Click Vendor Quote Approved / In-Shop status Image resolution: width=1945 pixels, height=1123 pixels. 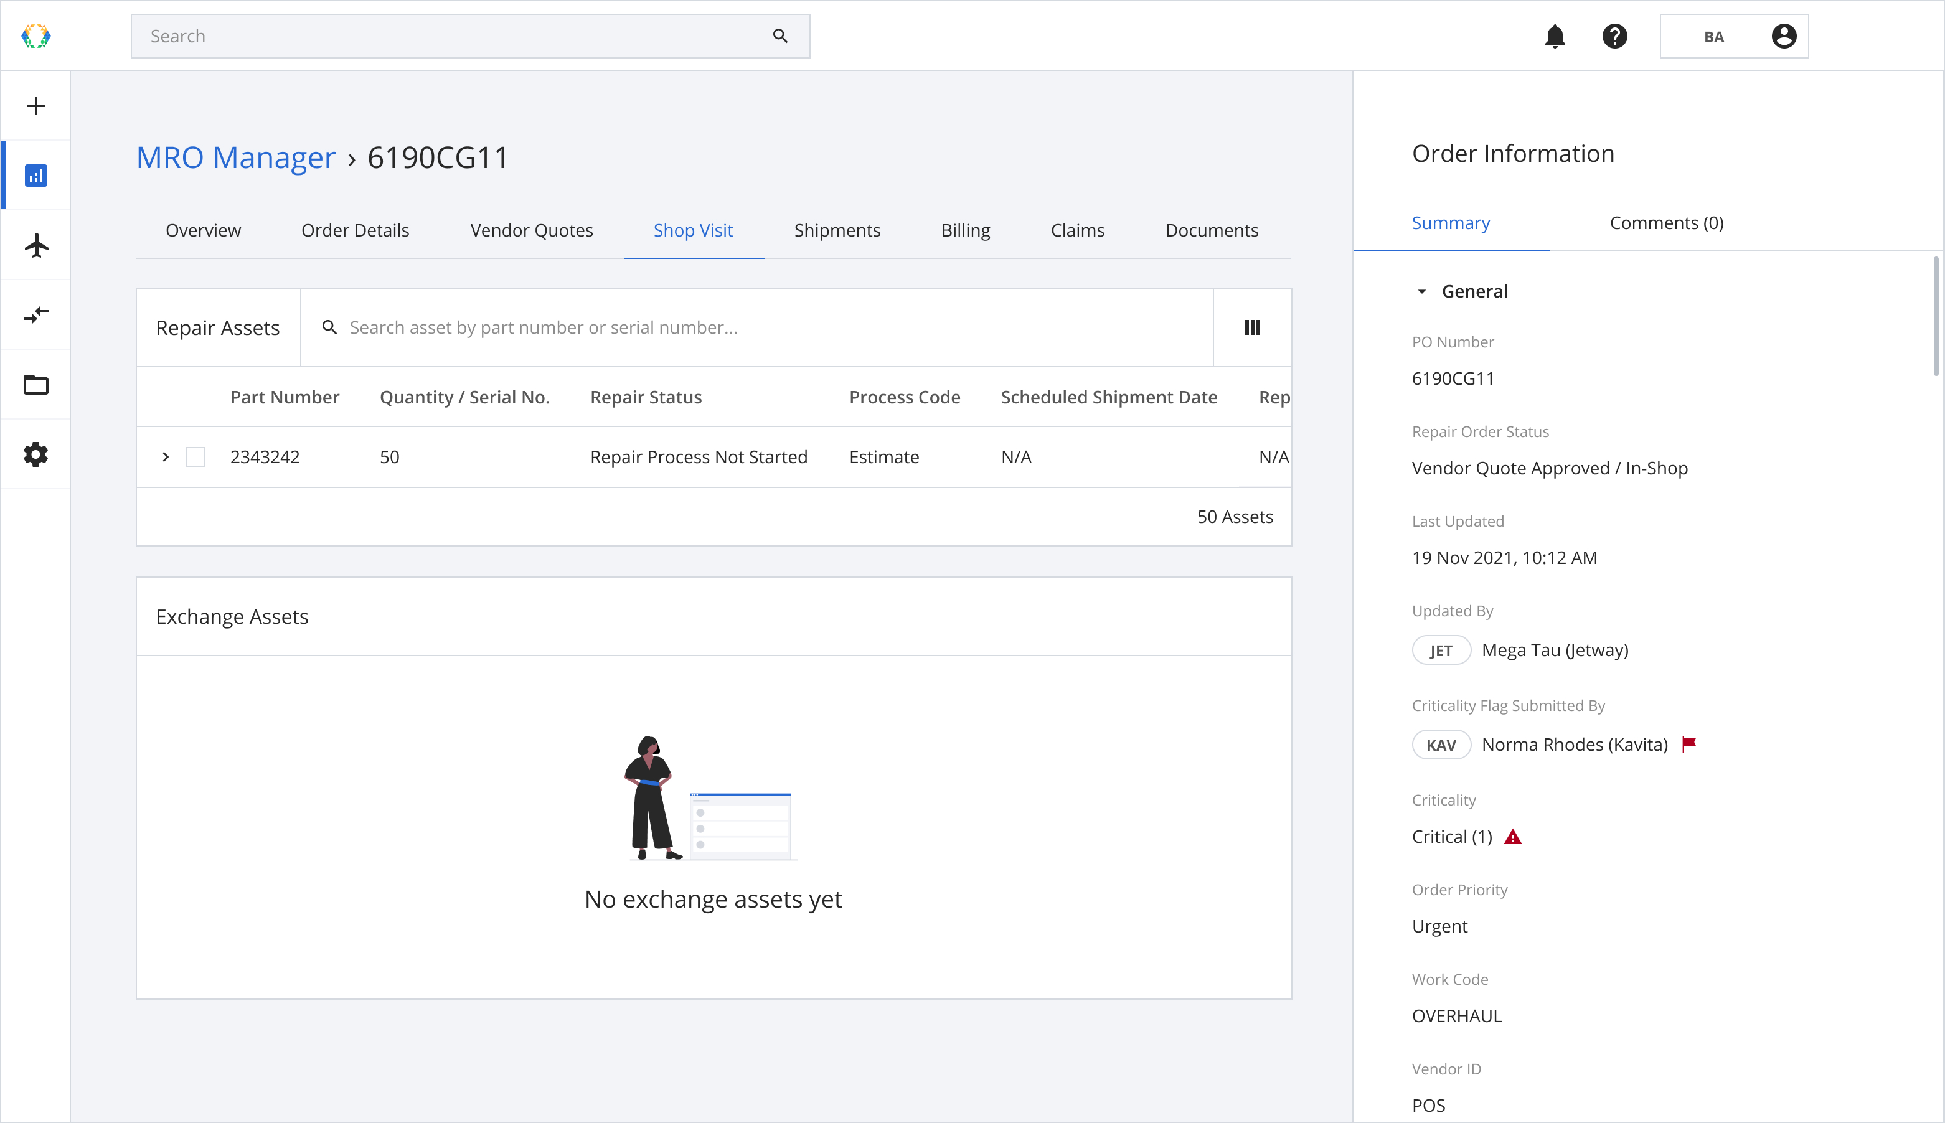[1550, 468]
